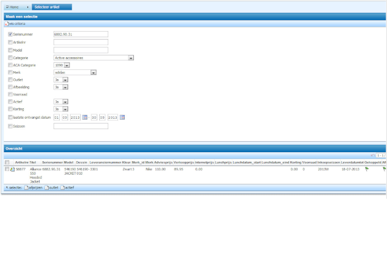This screenshot has height=258, width=387.
Task: Open the start date calendar picker
Action: [85, 117]
